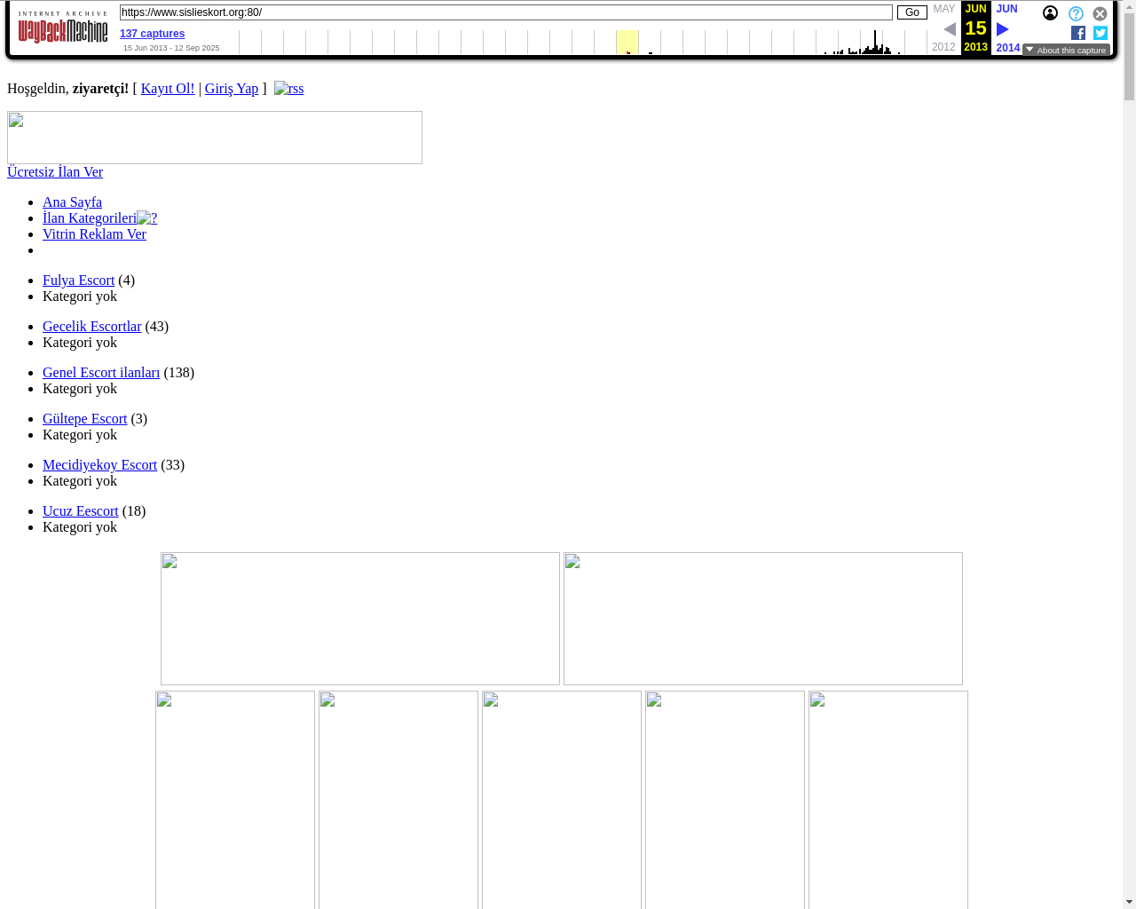Viewport: 1136px width, 909px height.
Task: Open the 137 captures calendar link
Action: click(x=152, y=34)
